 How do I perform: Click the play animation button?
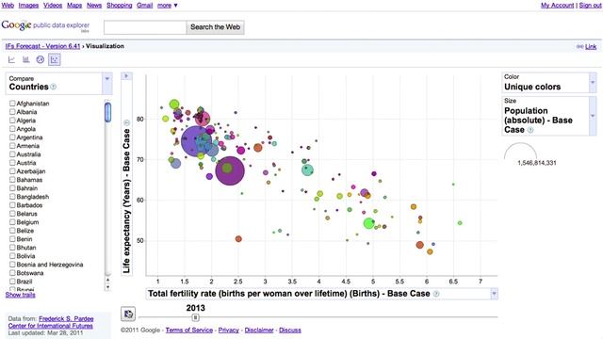click(x=128, y=314)
